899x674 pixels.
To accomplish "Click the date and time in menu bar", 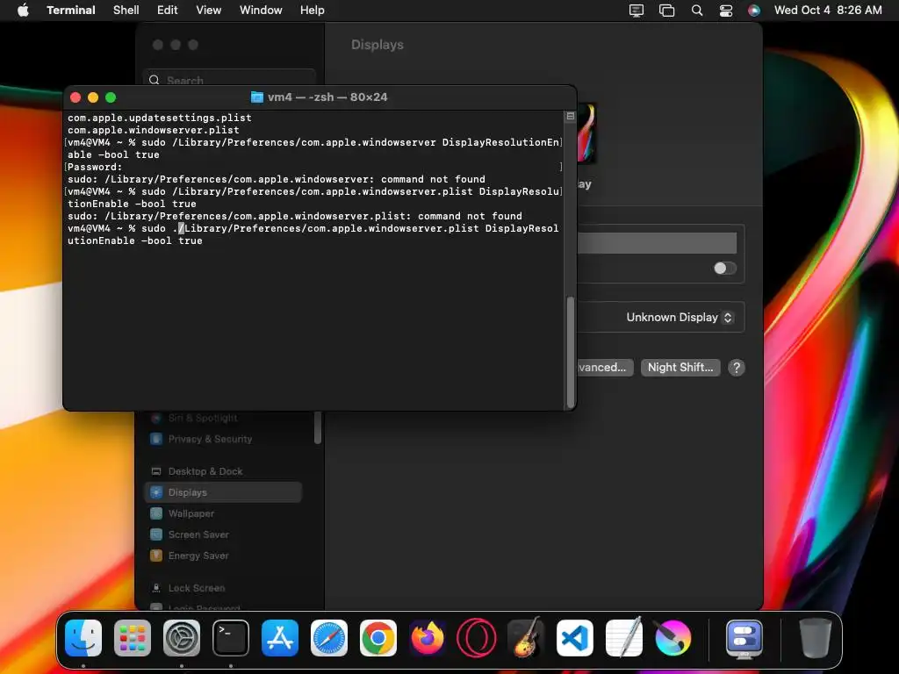I will [x=828, y=11].
